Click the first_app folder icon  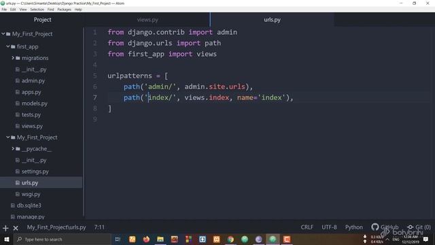pyautogui.click(x=13, y=46)
